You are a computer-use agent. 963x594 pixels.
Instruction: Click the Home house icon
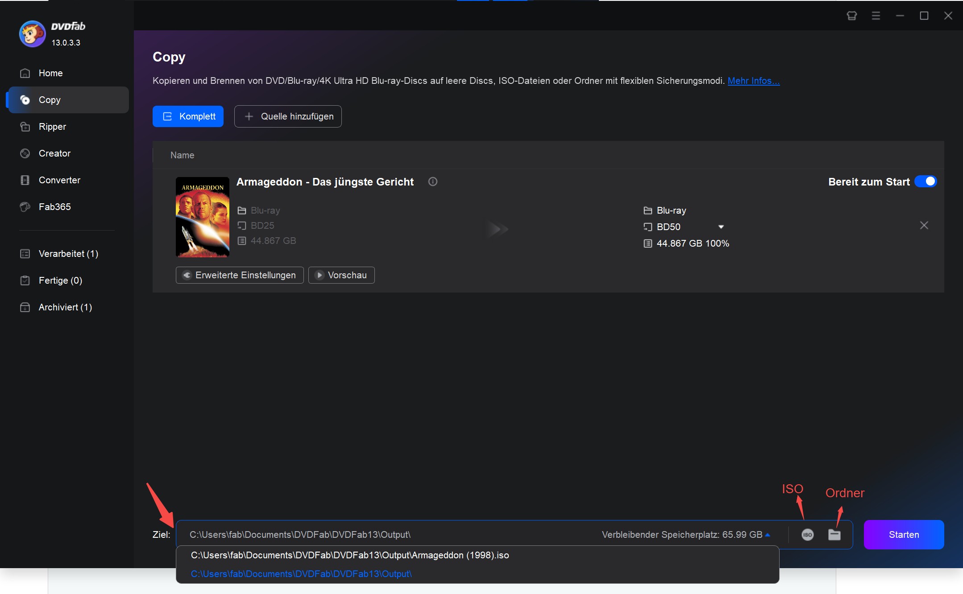[25, 73]
